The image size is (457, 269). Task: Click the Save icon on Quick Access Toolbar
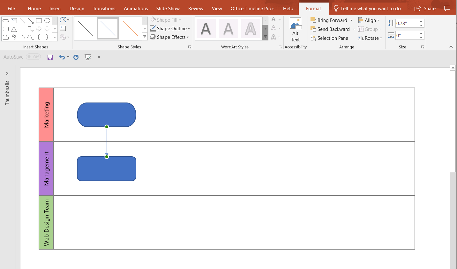click(50, 57)
